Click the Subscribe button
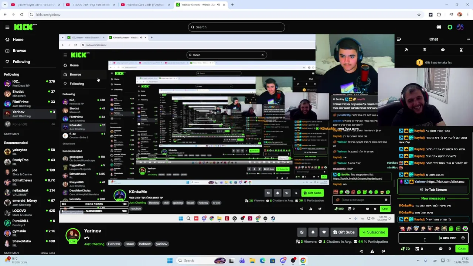The height and width of the screenshot is (266, 473). pos(374,232)
